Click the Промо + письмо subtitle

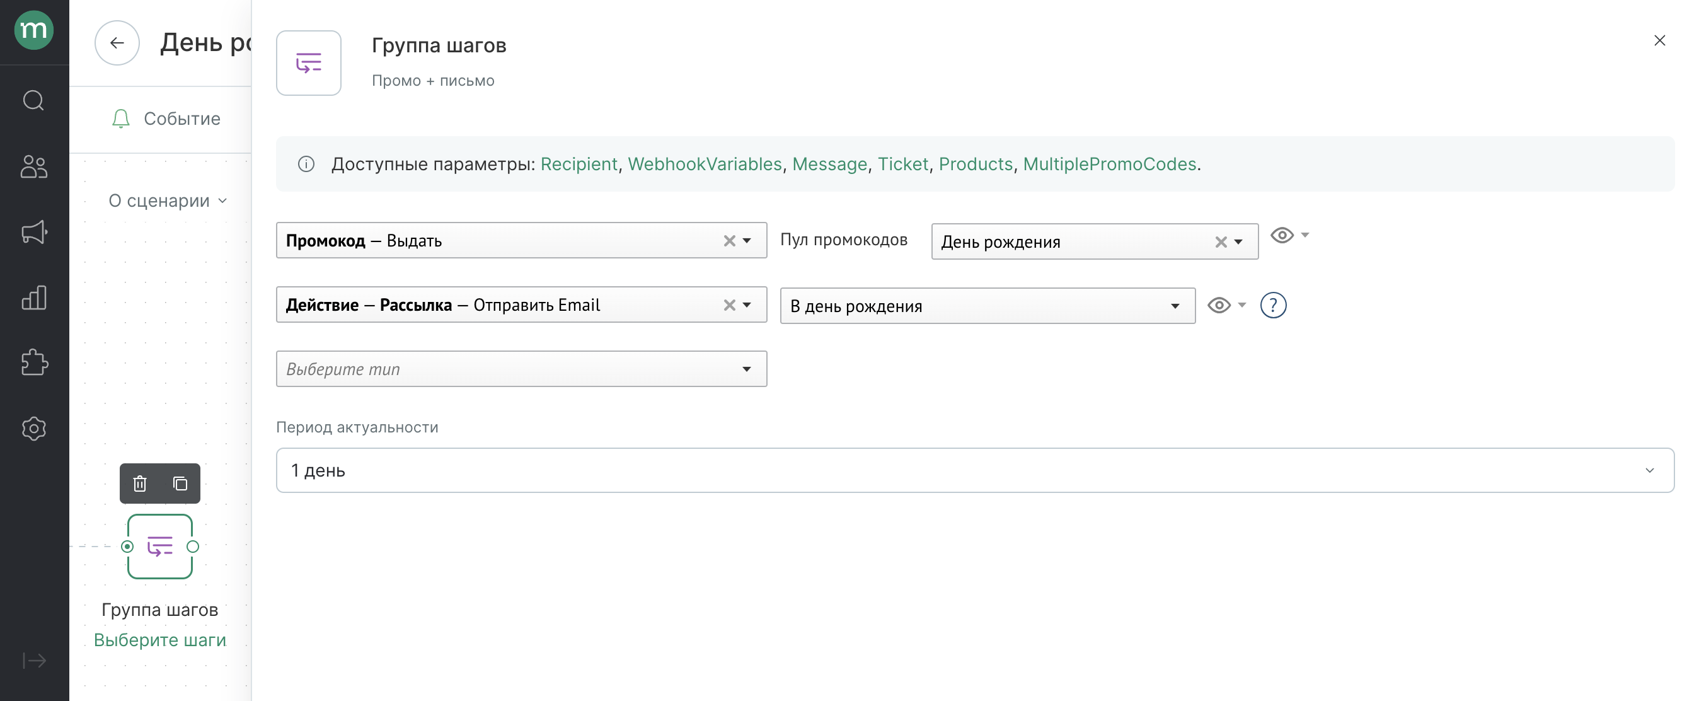click(433, 81)
